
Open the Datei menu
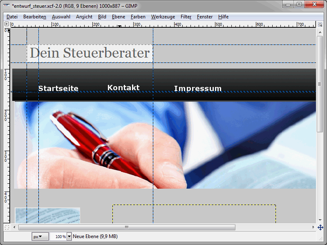(12, 17)
